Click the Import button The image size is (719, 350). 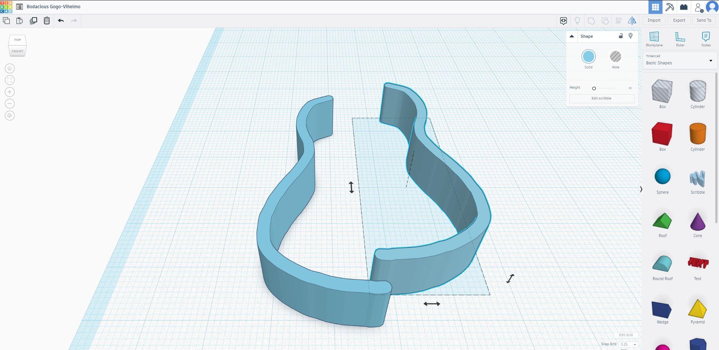(654, 21)
